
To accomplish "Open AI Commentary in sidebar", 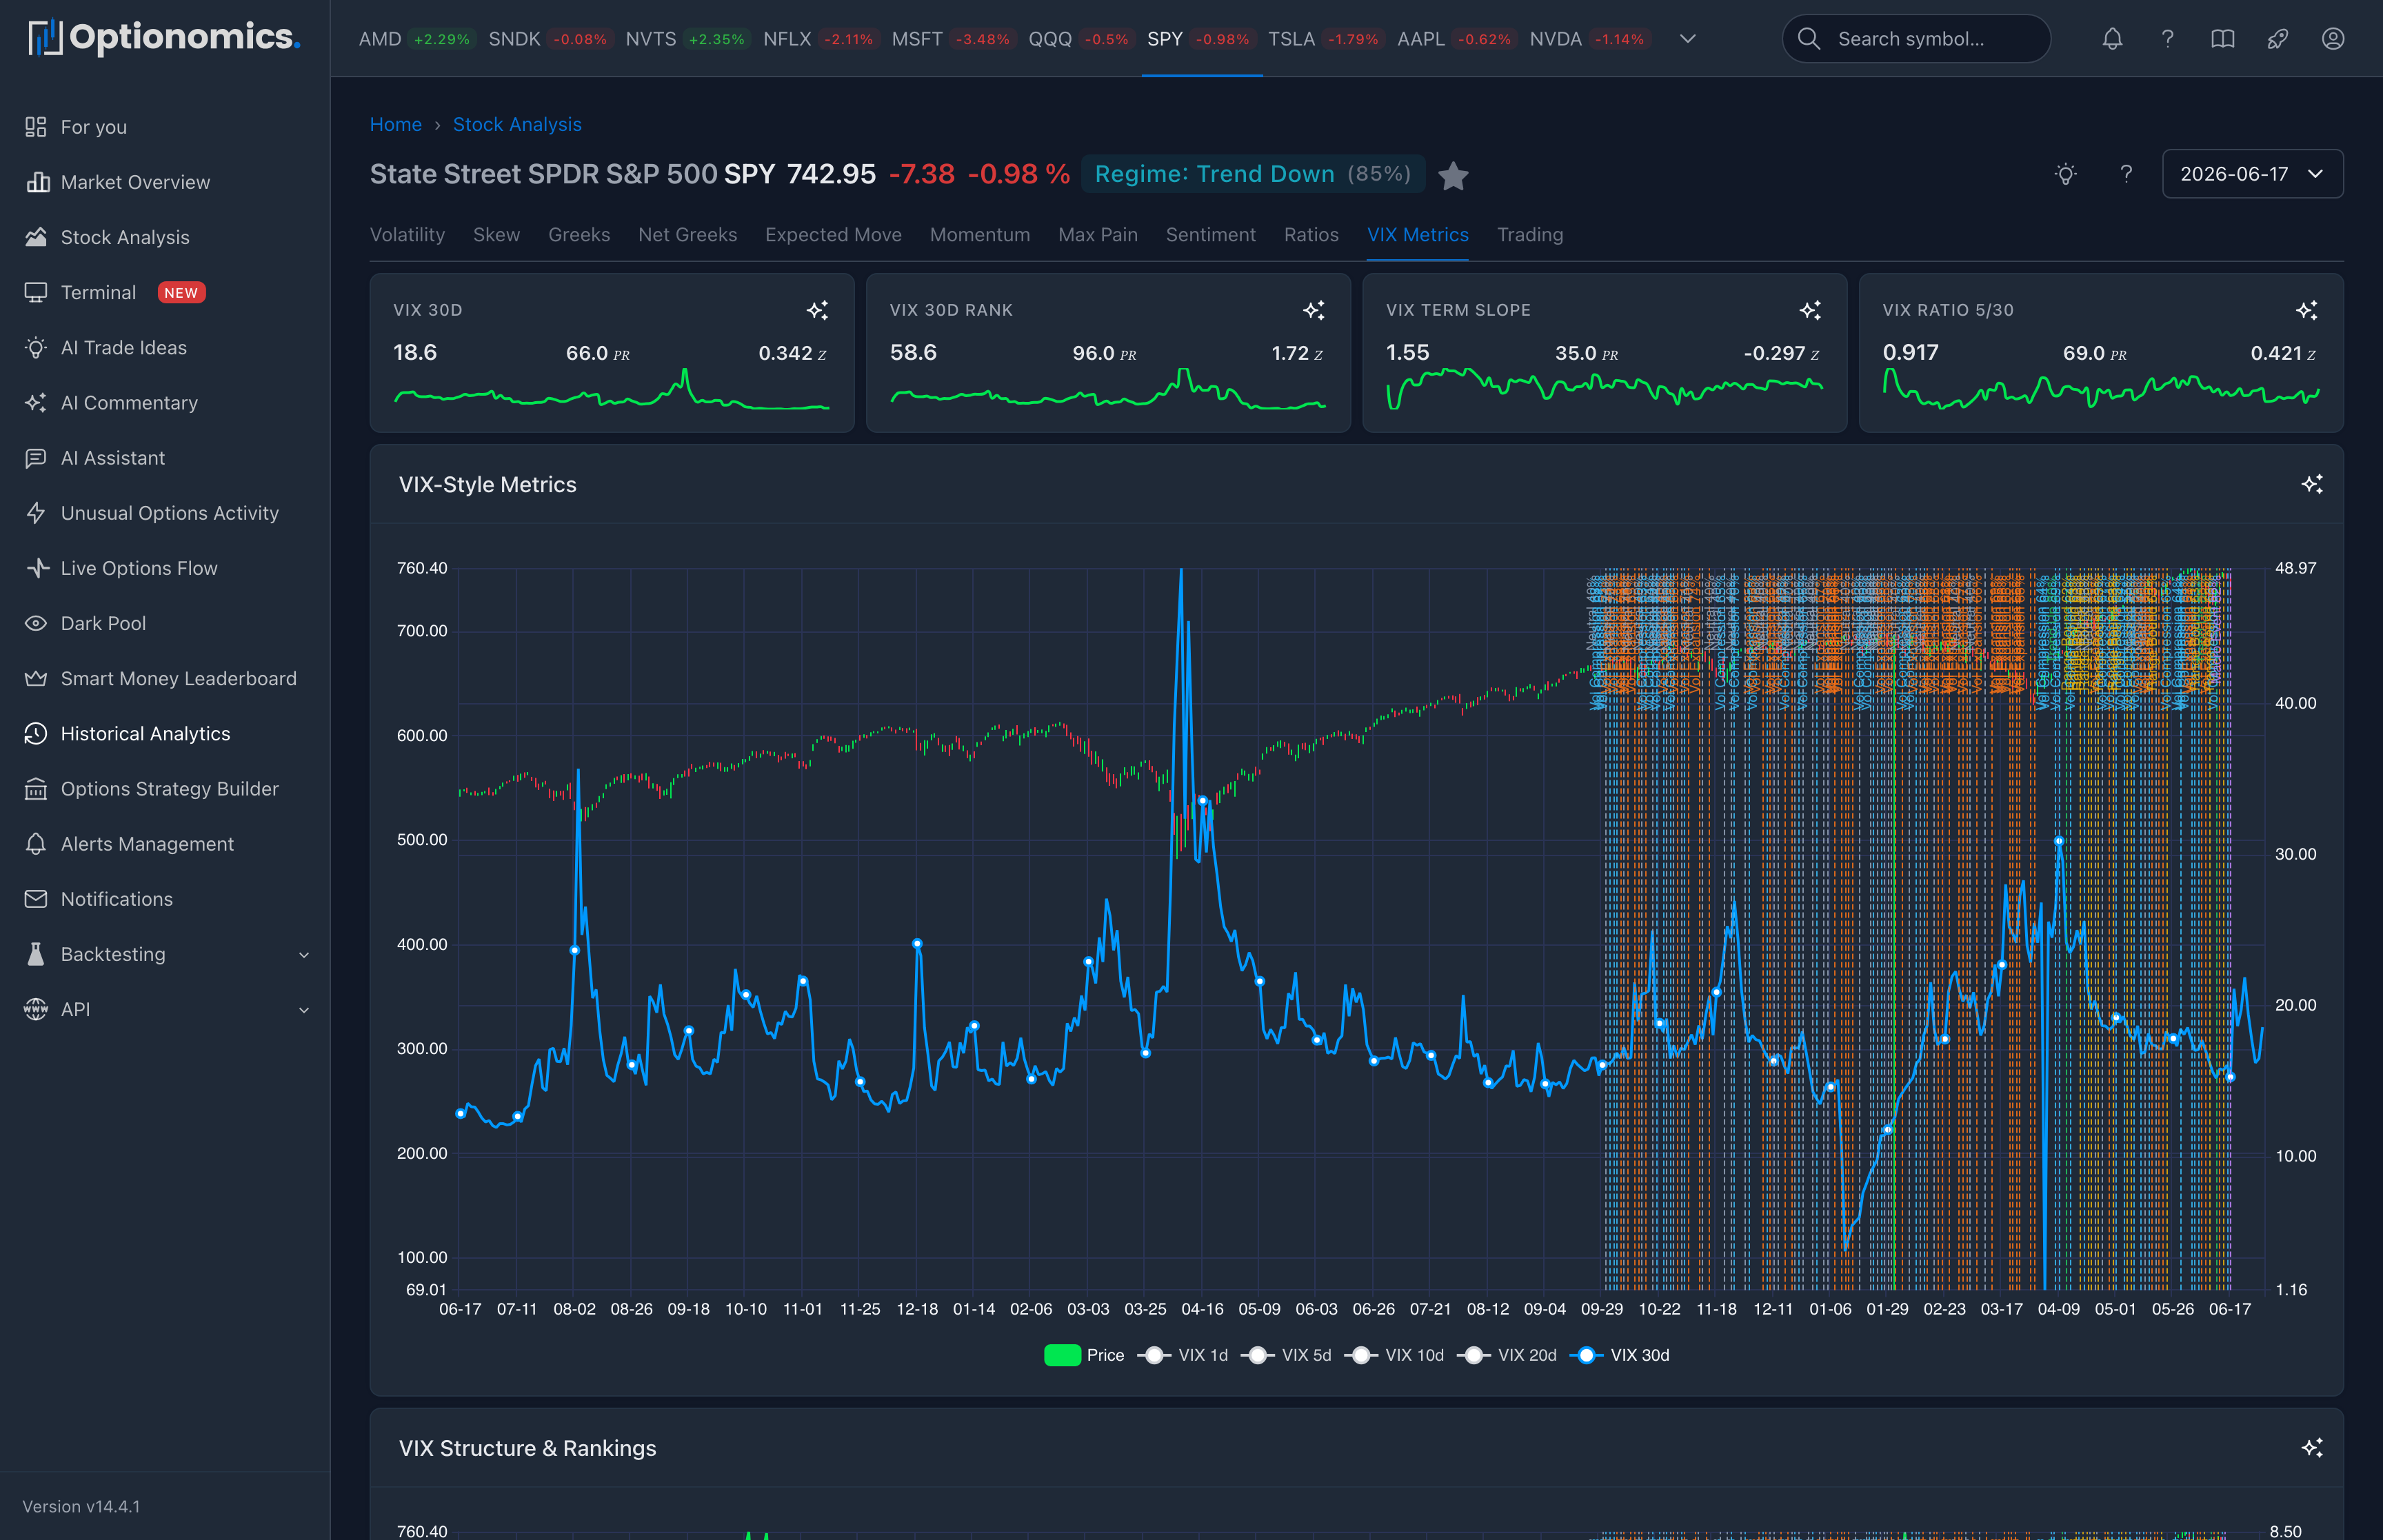I will pyautogui.click(x=165, y=402).
